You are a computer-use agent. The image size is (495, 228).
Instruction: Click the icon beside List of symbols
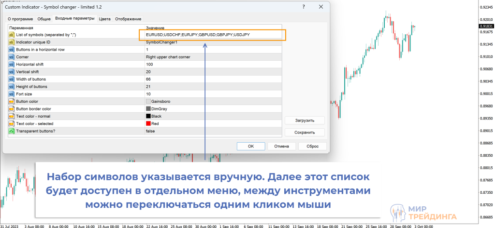tap(12, 35)
